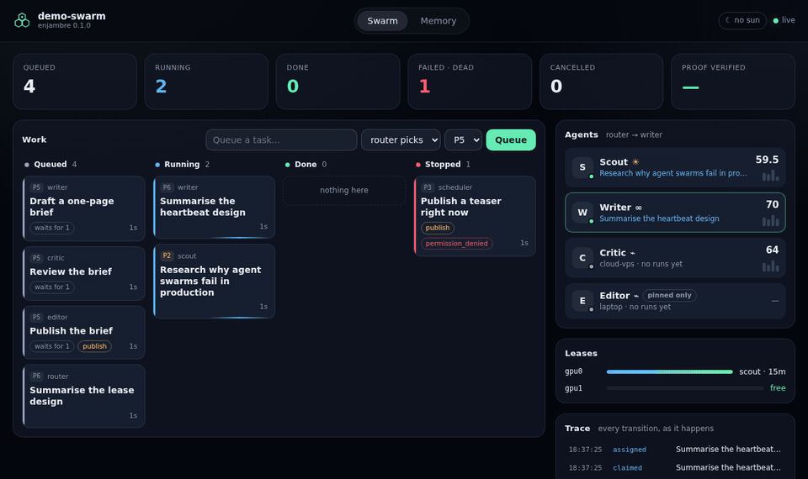Screen dimensions: 808x479
Task: Click the permission_denied tag on stopped task
Action: (x=456, y=244)
